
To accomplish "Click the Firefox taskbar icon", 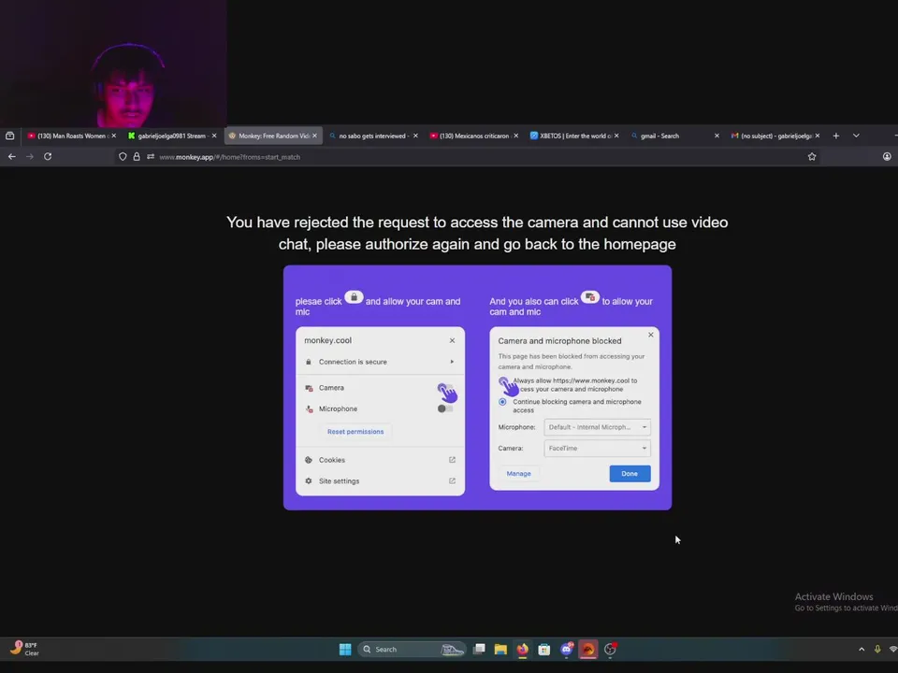I will tap(522, 649).
